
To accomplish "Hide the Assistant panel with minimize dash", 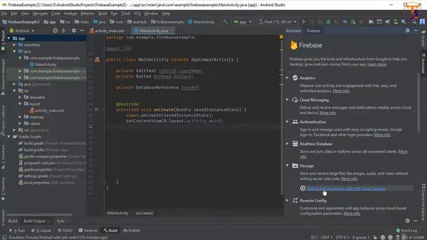I will coord(416,31).
